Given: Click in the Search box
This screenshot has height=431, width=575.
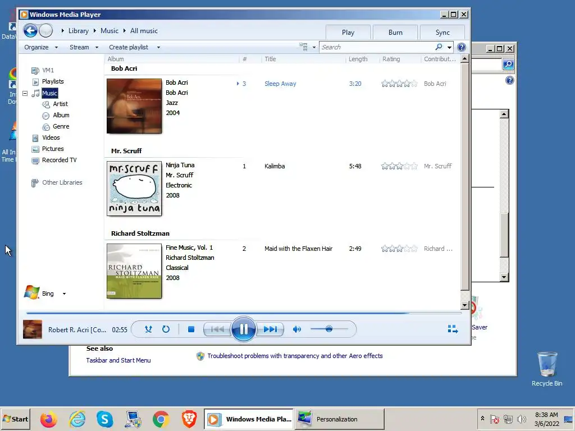Looking at the screenshot, I should pos(377,47).
